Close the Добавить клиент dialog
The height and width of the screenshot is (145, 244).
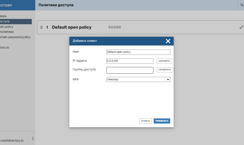168,41
